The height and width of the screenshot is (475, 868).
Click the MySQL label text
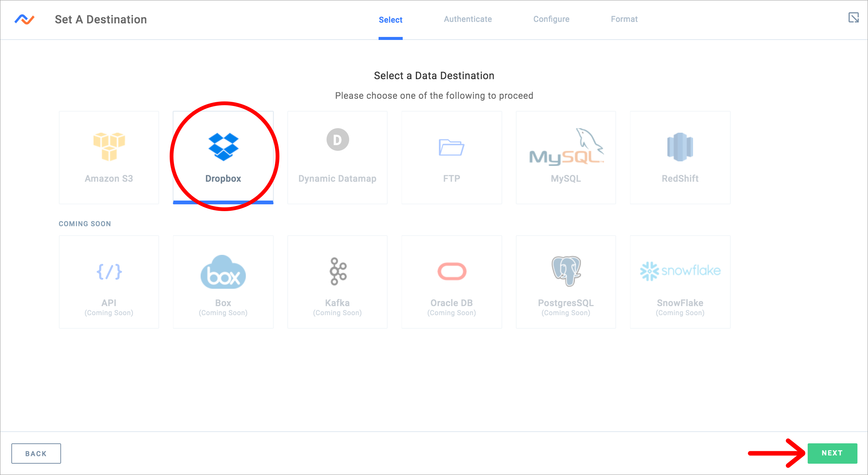click(566, 179)
